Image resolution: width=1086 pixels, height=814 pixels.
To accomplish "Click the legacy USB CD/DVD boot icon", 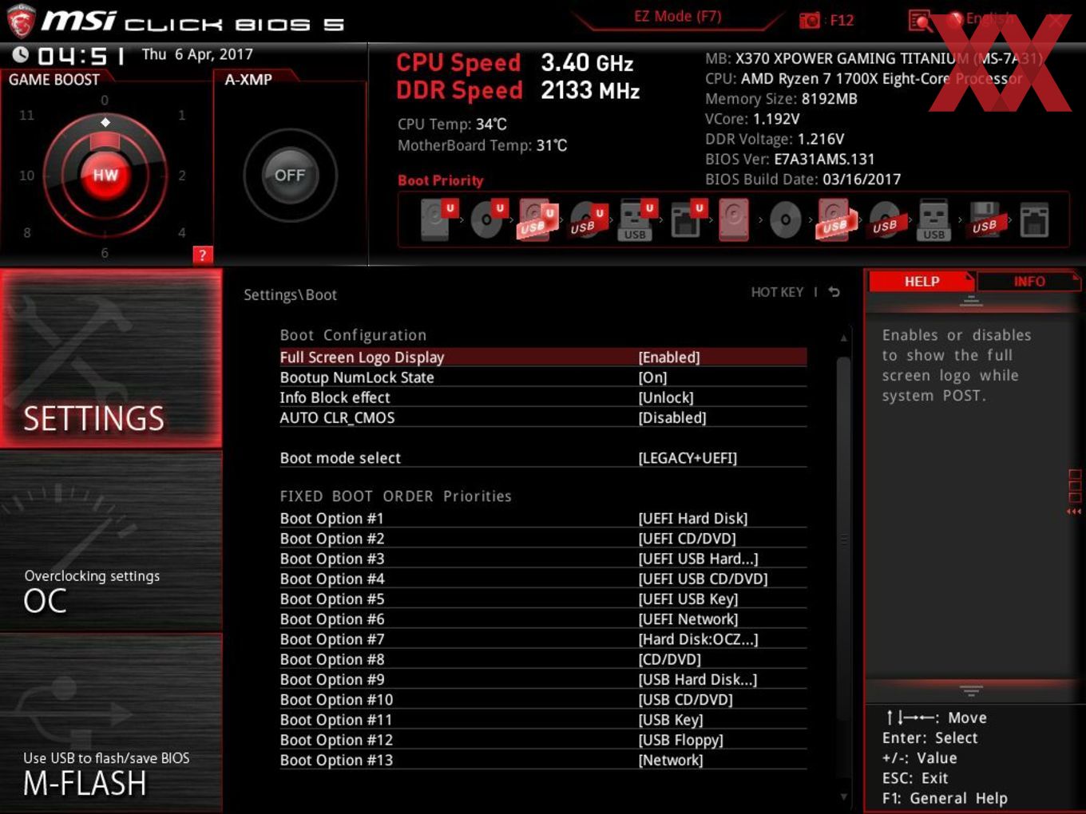I will click(886, 220).
